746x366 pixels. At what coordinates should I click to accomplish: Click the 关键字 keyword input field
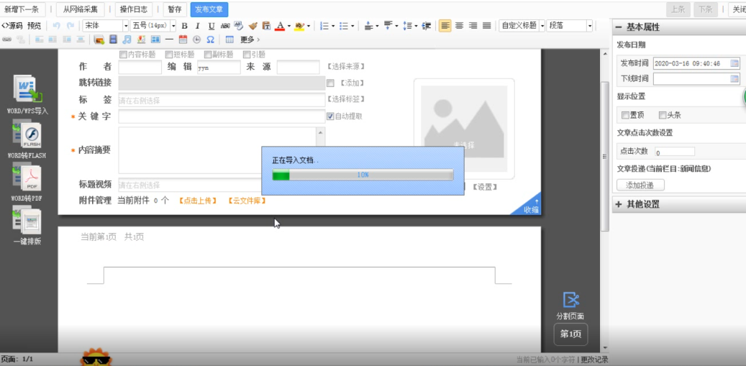pyautogui.click(x=222, y=116)
